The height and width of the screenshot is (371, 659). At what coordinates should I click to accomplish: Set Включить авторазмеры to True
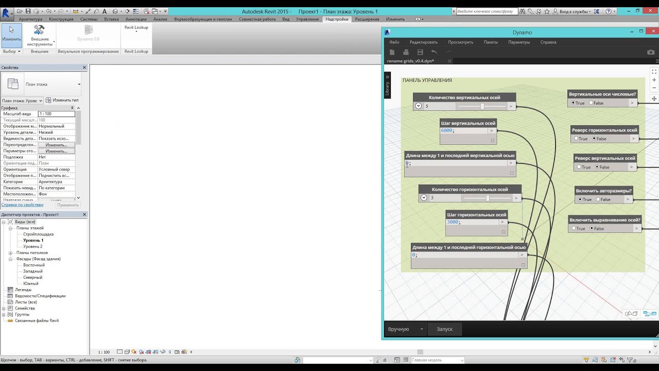pyautogui.click(x=580, y=199)
